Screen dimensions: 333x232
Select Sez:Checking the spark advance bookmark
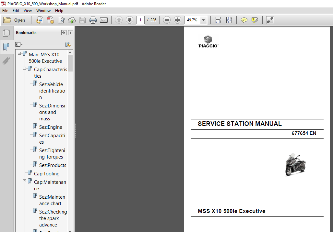(x=53, y=218)
